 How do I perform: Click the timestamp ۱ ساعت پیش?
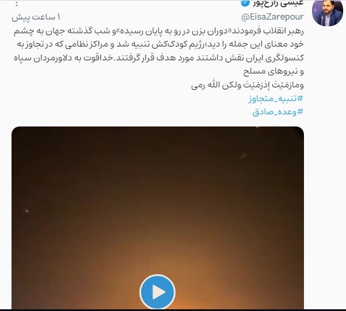36,17
